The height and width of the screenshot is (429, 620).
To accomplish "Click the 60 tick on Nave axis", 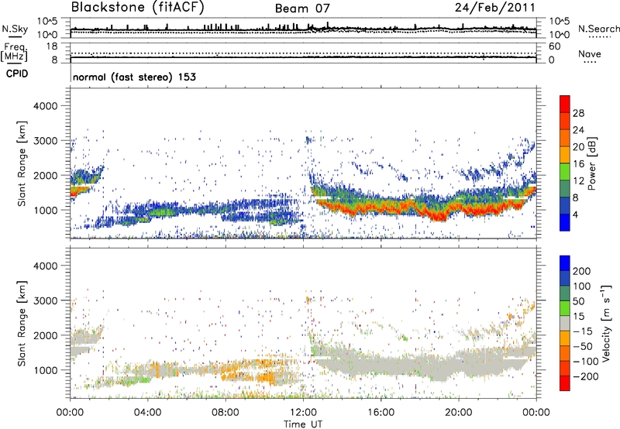I will point(554,46).
